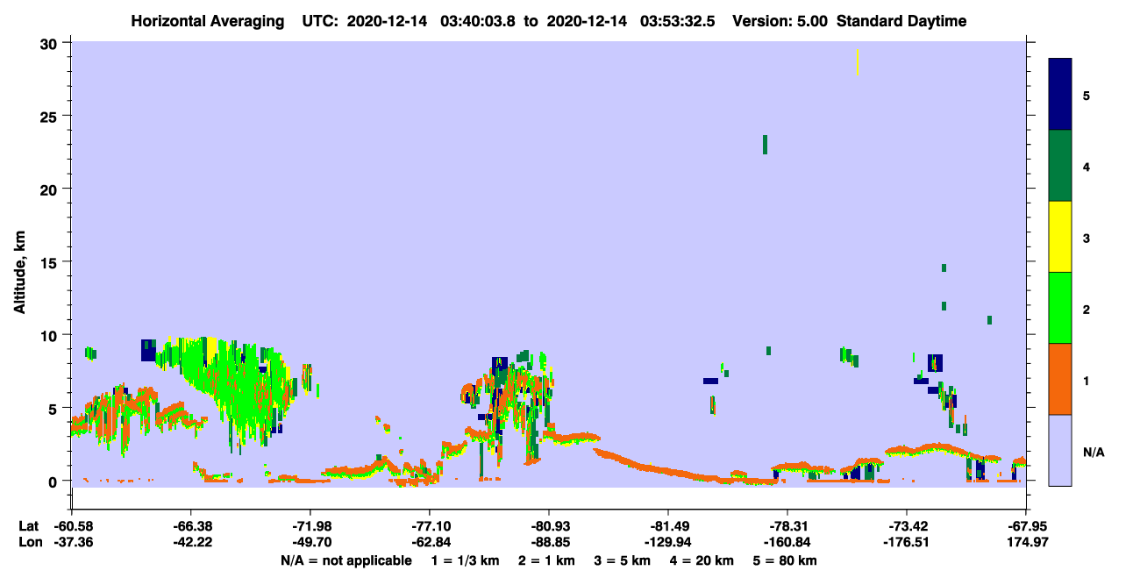The width and height of the screenshot is (1140, 585).
Task: Click latitude value '-81.49'
Action: click(x=668, y=526)
